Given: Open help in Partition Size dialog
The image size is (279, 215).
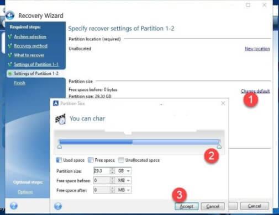Looking at the screenshot, I should click(58, 206).
